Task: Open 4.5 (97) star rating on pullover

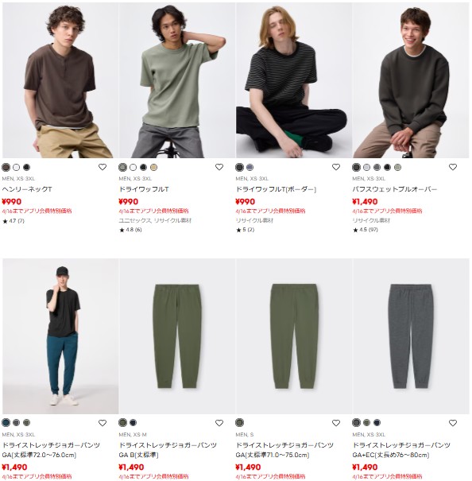Action: tap(365, 230)
